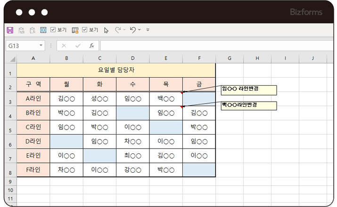Click the 요일별 담당자 title cell
This screenshot has width=337, height=207.
116,70
